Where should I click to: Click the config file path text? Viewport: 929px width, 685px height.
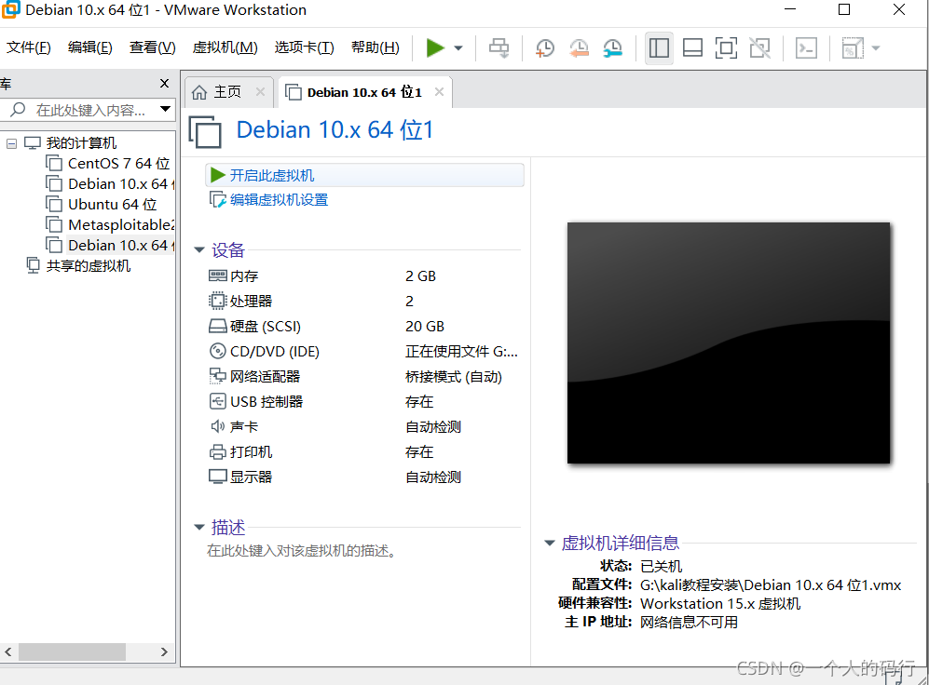tap(771, 585)
